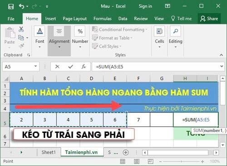Open the File tab
This screenshot has width=227, height=166.
(11, 19)
